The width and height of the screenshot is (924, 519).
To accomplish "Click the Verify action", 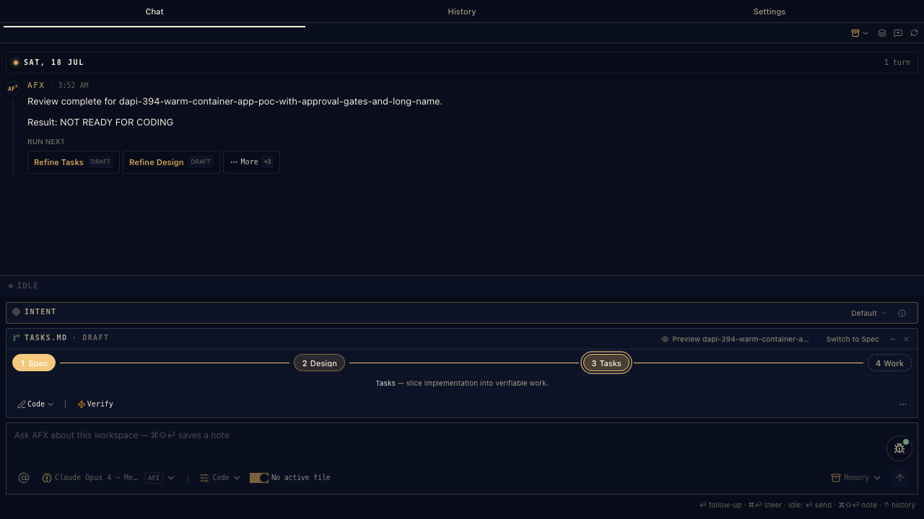I will point(95,404).
